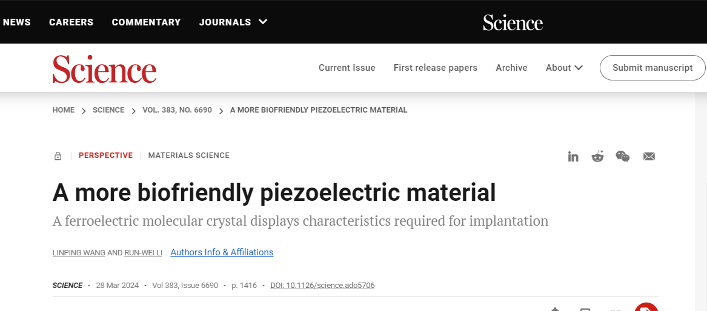This screenshot has width=707, height=311.
Task: Share the article on Reddit
Action: point(598,157)
